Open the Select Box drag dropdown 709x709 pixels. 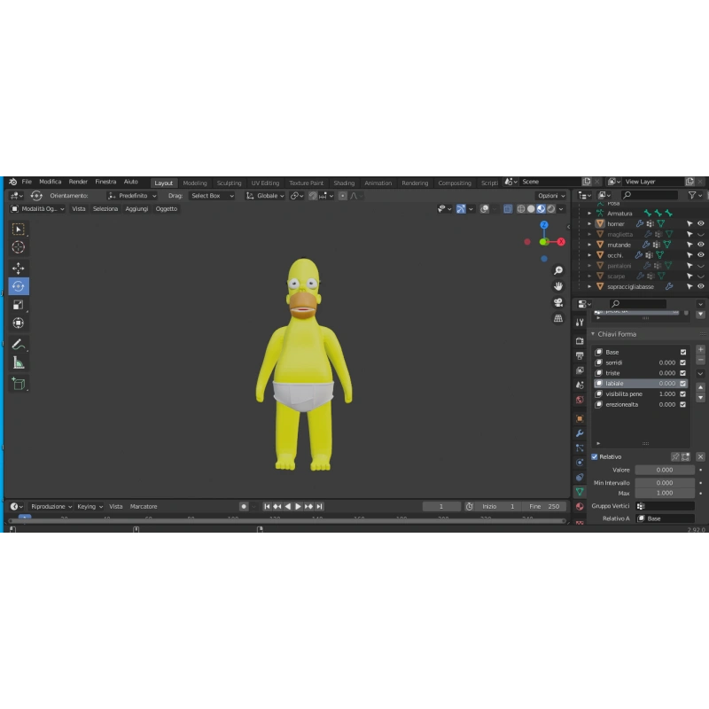click(x=212, y=196)
